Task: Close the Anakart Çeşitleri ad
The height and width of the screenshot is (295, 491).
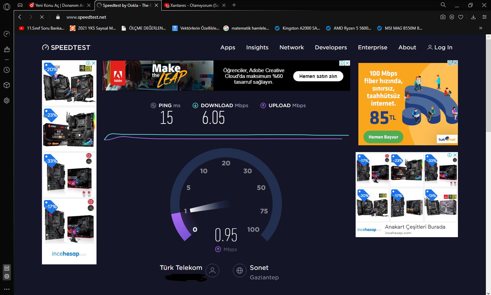Action: coord(455,155)
